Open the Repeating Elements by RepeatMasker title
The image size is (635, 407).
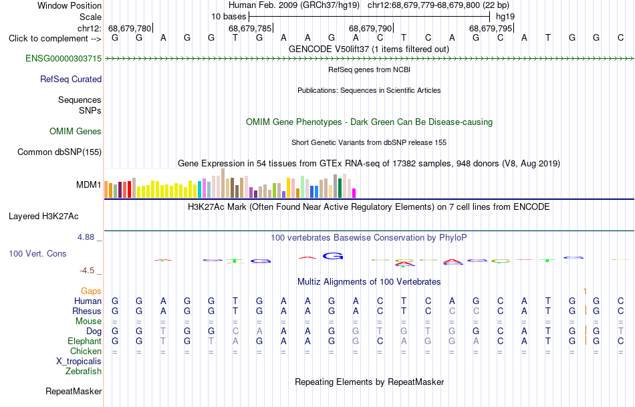[370, 382]
